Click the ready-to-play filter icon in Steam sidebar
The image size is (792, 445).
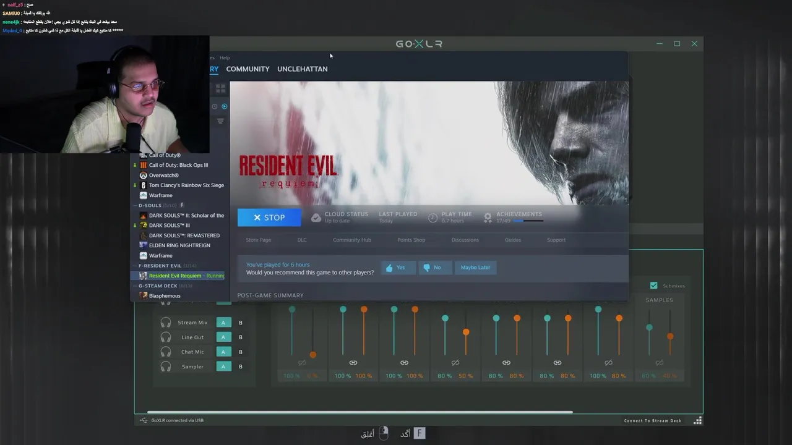click(x=225, y=106)
